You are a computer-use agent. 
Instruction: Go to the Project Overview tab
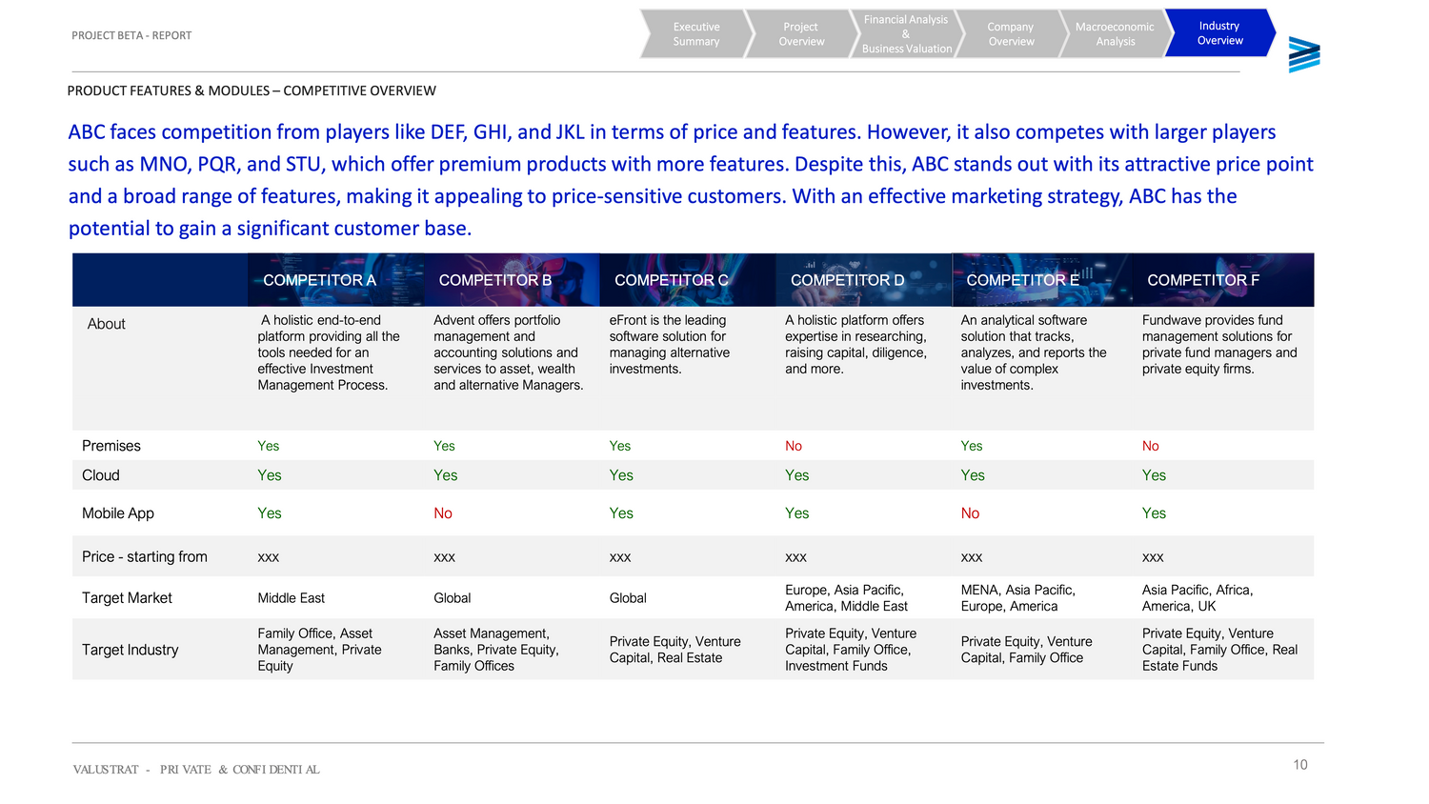800,34
